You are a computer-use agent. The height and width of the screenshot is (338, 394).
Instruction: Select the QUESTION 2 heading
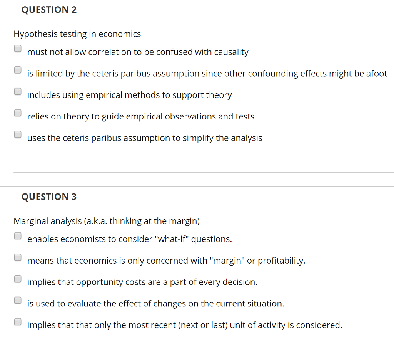coord(49,10)
